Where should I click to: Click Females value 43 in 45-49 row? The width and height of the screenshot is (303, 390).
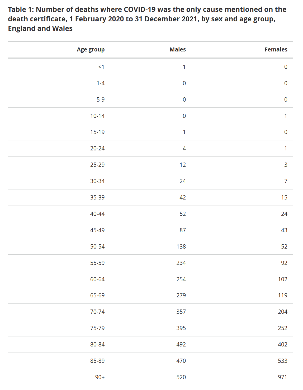284,230
